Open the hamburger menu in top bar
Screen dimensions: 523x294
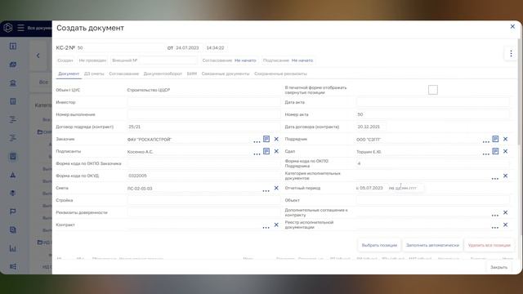(20, 28)
